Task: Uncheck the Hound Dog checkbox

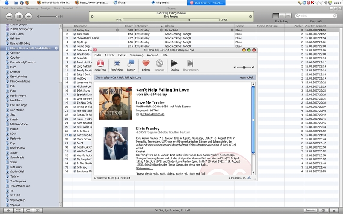Action: [75, 46]
